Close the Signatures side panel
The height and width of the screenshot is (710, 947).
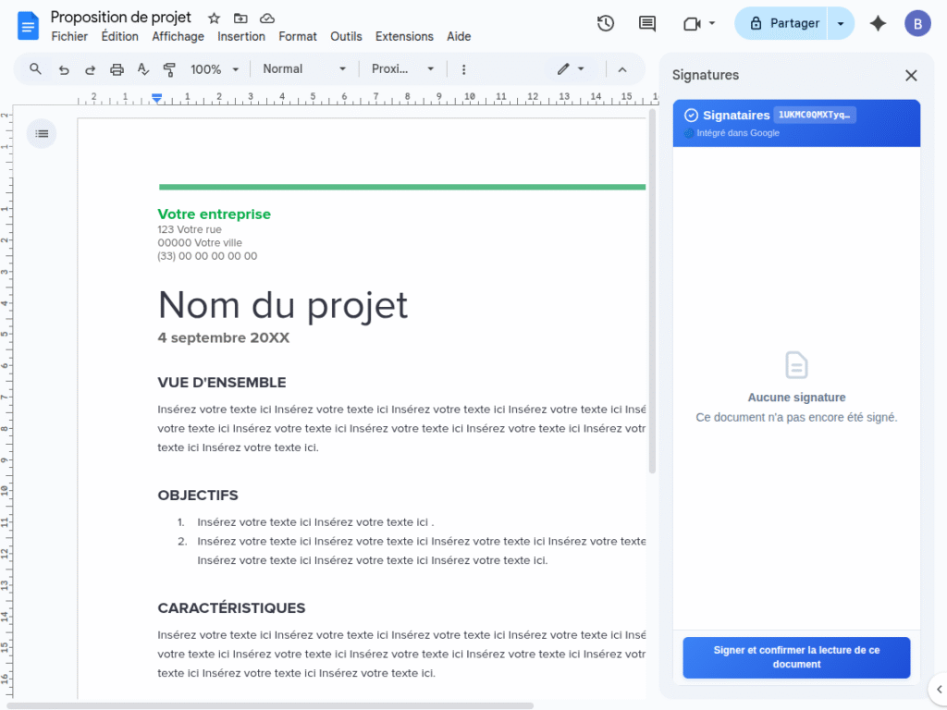tap(911, 76)
